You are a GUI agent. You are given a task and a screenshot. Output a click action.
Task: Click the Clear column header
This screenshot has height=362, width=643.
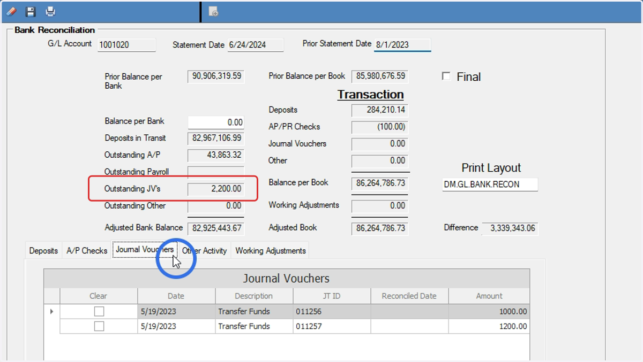point(99,296)
